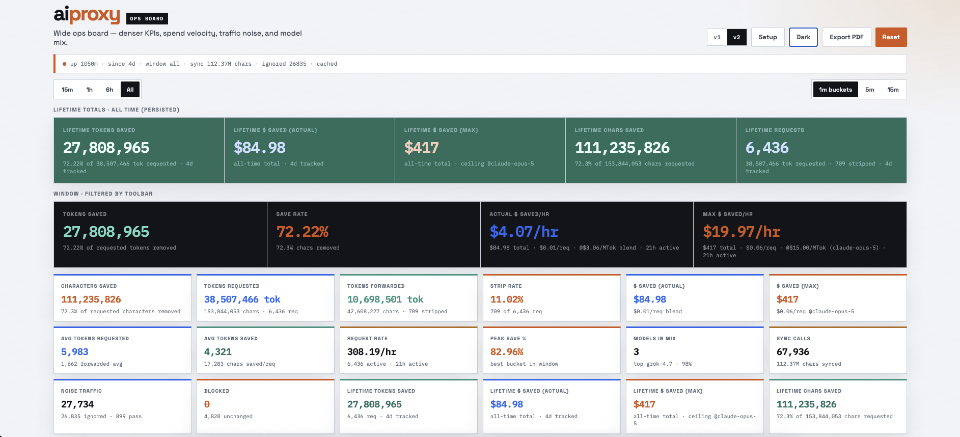The height and width of the screenshot is (437, 960).
Task: Click Lifetime Requests value 6,436
Action: [x=767, y=148]
